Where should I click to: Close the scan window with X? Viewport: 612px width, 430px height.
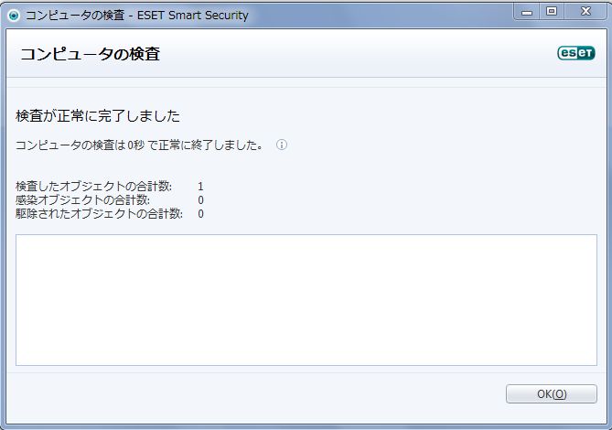click(x=585, y=12)
